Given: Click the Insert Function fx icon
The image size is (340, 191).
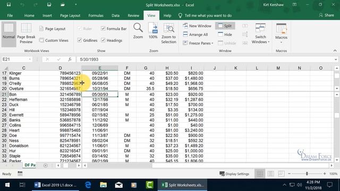Looking at the screenshot, I should 70,59.
